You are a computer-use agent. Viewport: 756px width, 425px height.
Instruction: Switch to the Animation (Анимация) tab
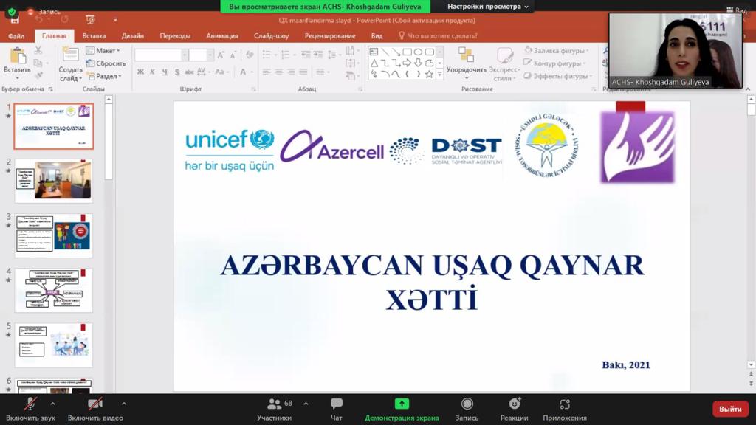pyautogui.click(x=221, y=36)
